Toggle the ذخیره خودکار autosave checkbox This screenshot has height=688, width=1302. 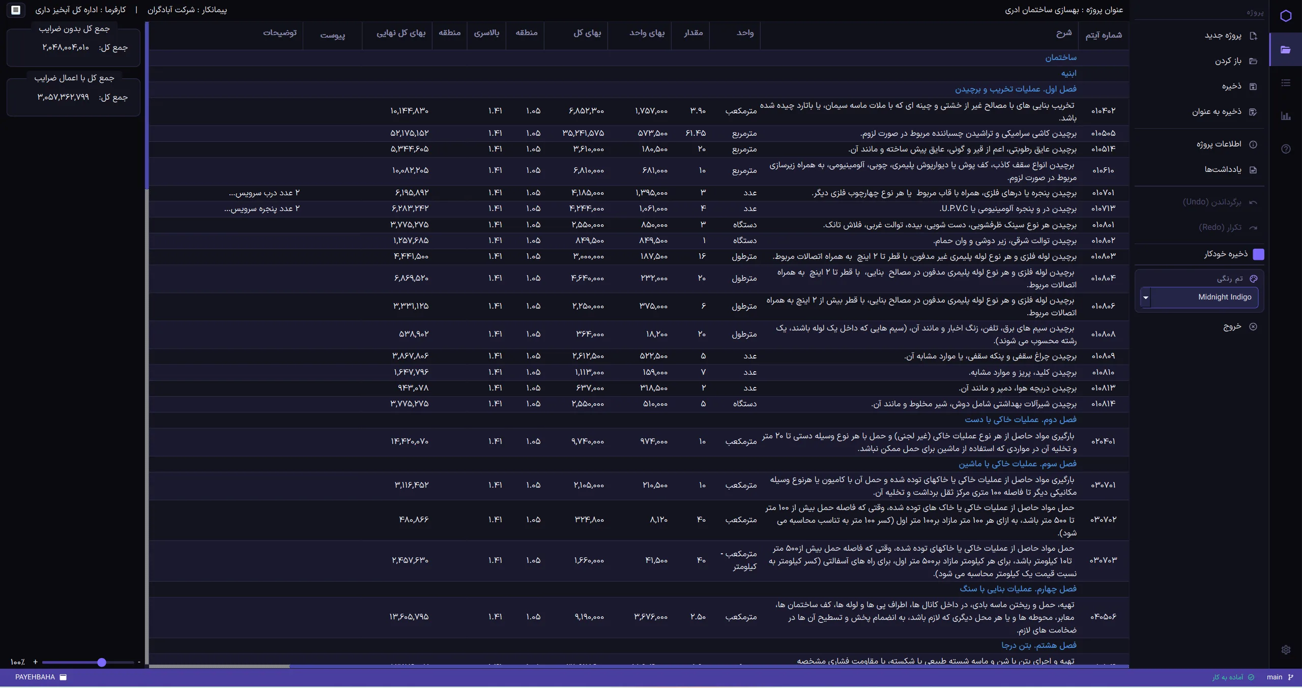[x=1258, y=254]
